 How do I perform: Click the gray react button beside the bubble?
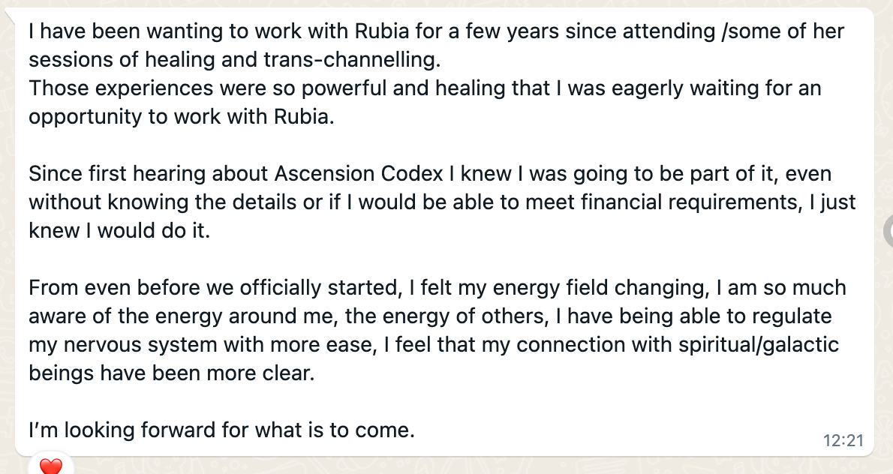point(888,231)
